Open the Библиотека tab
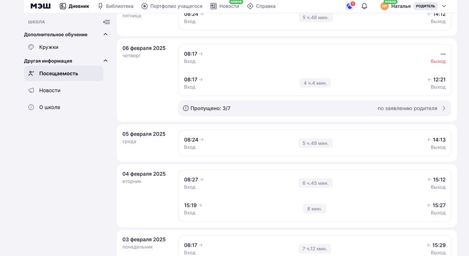This screenshot has height=256, width=469. point(115,6)
